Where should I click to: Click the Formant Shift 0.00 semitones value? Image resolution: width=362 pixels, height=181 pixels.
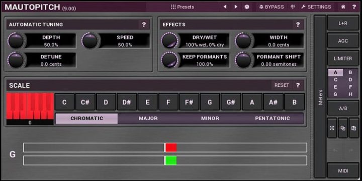pos(279,64)
